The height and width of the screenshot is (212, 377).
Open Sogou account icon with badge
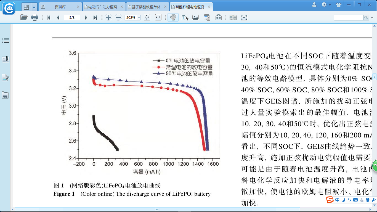(362, 200)
